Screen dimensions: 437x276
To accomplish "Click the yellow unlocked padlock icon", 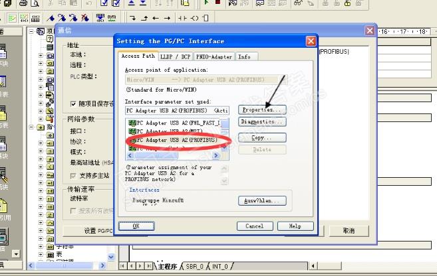I will coord(347,3).
